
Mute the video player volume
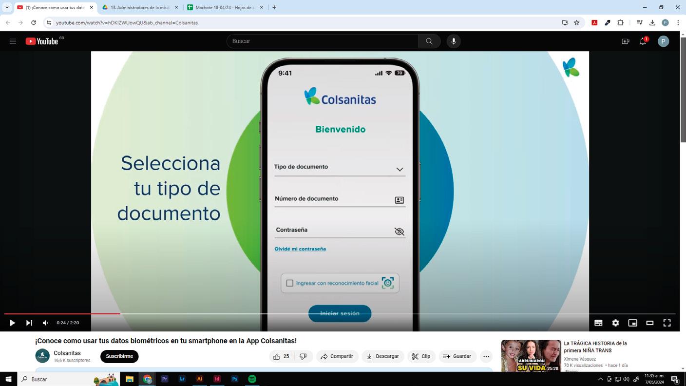tap(45, 323)
